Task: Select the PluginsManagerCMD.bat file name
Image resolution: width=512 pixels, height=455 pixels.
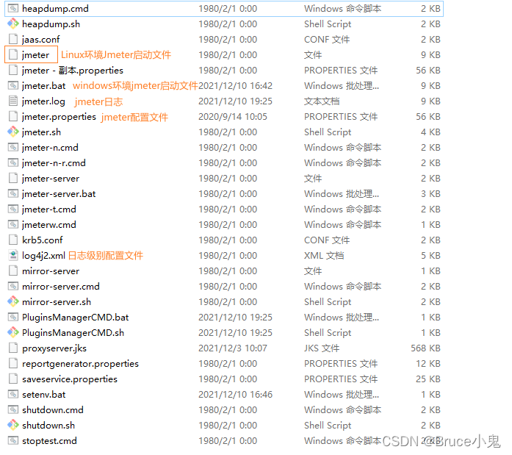Action: [76, 317]
